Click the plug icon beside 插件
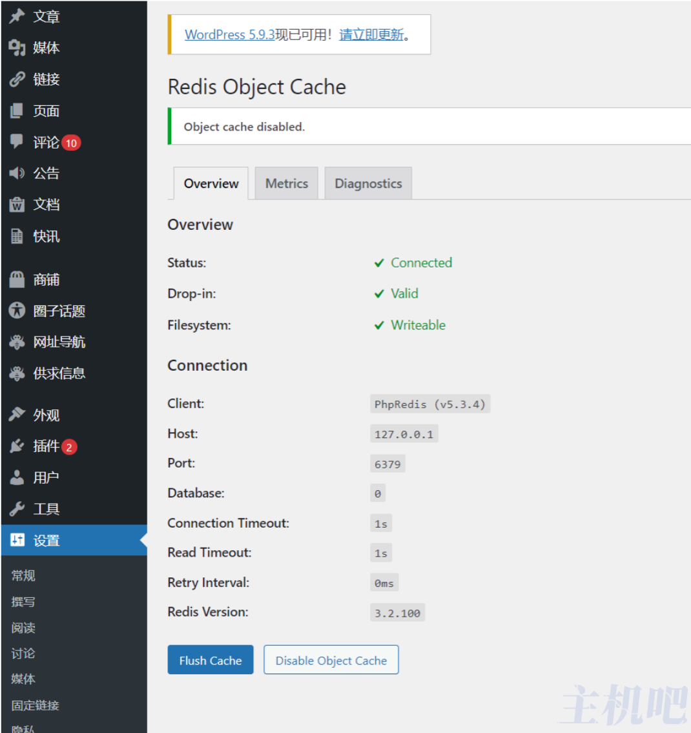 (17, 446)
